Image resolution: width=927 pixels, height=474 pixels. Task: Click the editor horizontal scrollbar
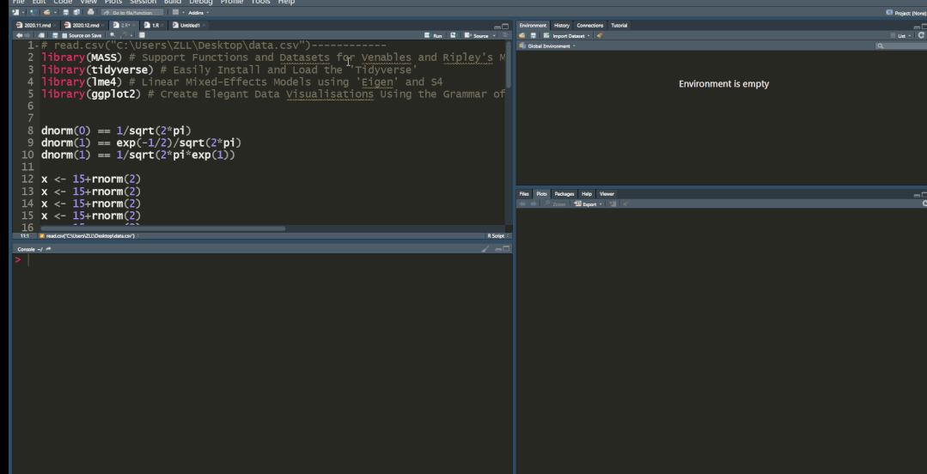coord(162,228)
